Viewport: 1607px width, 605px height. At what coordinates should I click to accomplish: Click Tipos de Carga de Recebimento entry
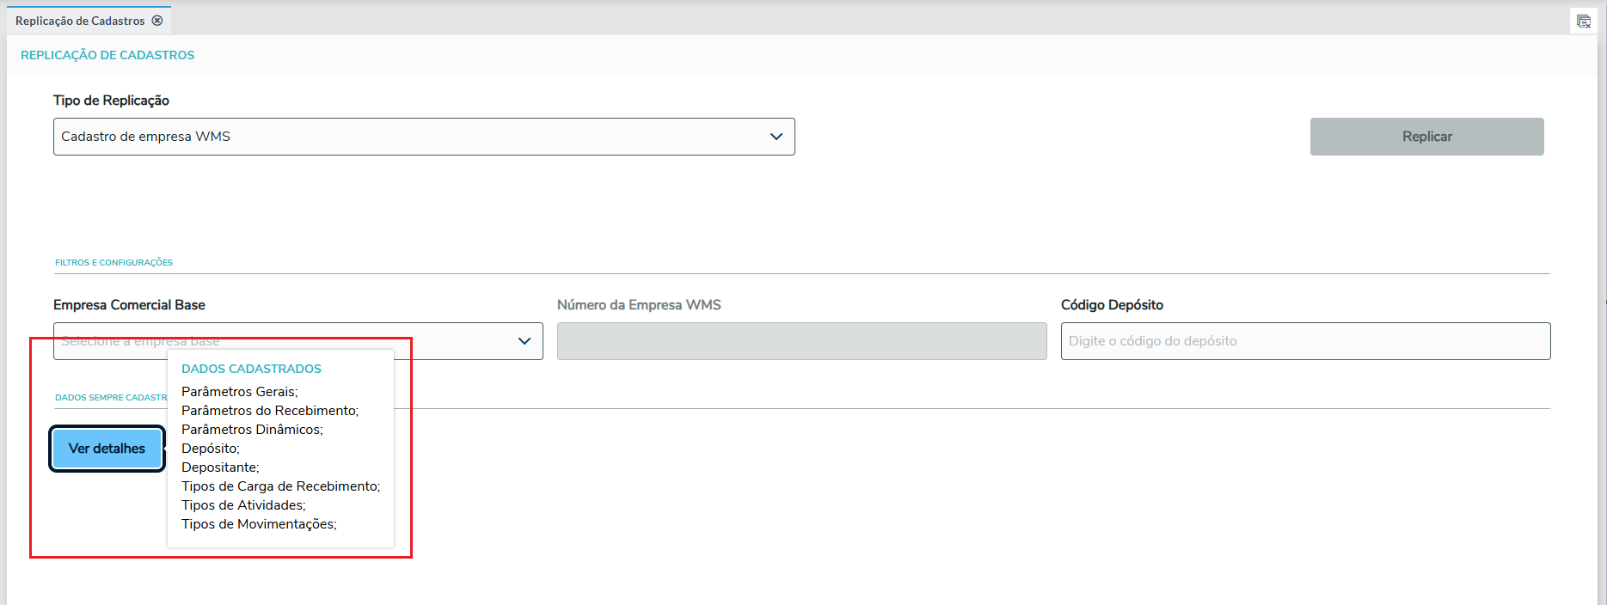280,486
